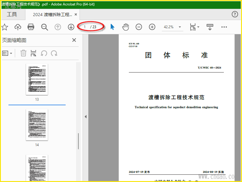Image resolution: width=242 pixels, height=182 pixels.
Task: Click the cloud upload icon
Action: click(18, 27)
